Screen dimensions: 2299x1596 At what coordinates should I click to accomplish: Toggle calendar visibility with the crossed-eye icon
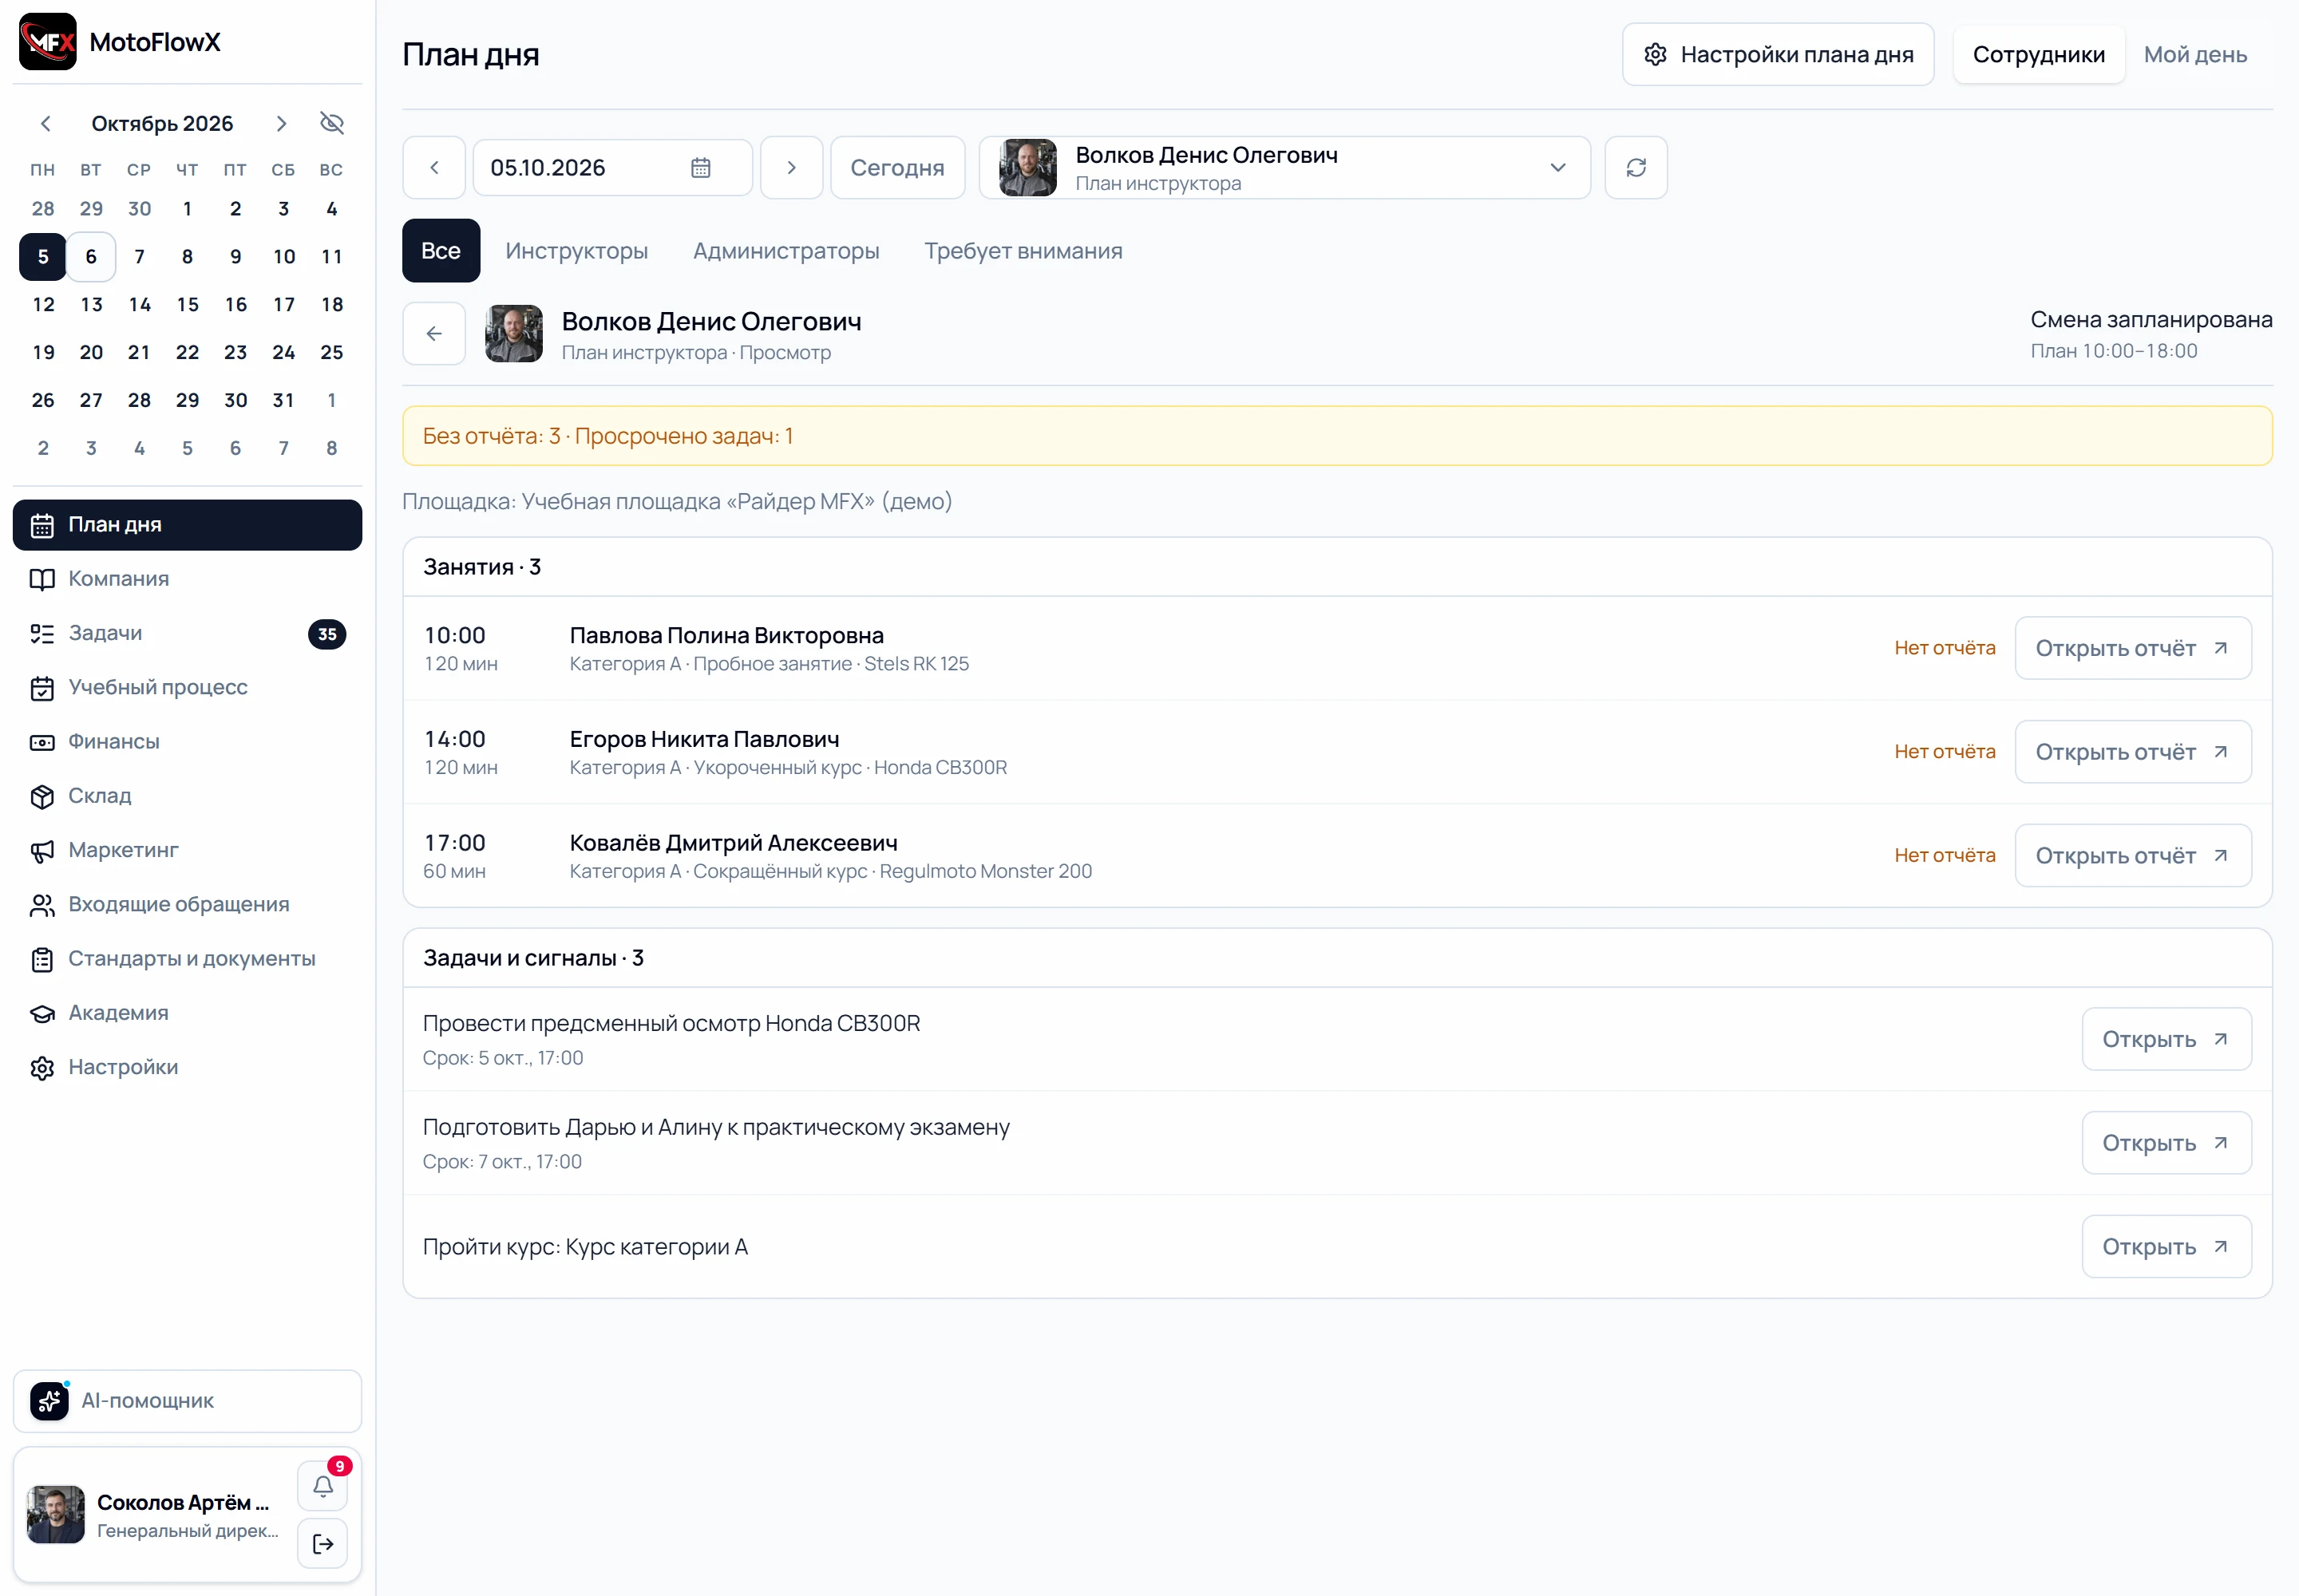pyautogui.click(x=332, y=123)
